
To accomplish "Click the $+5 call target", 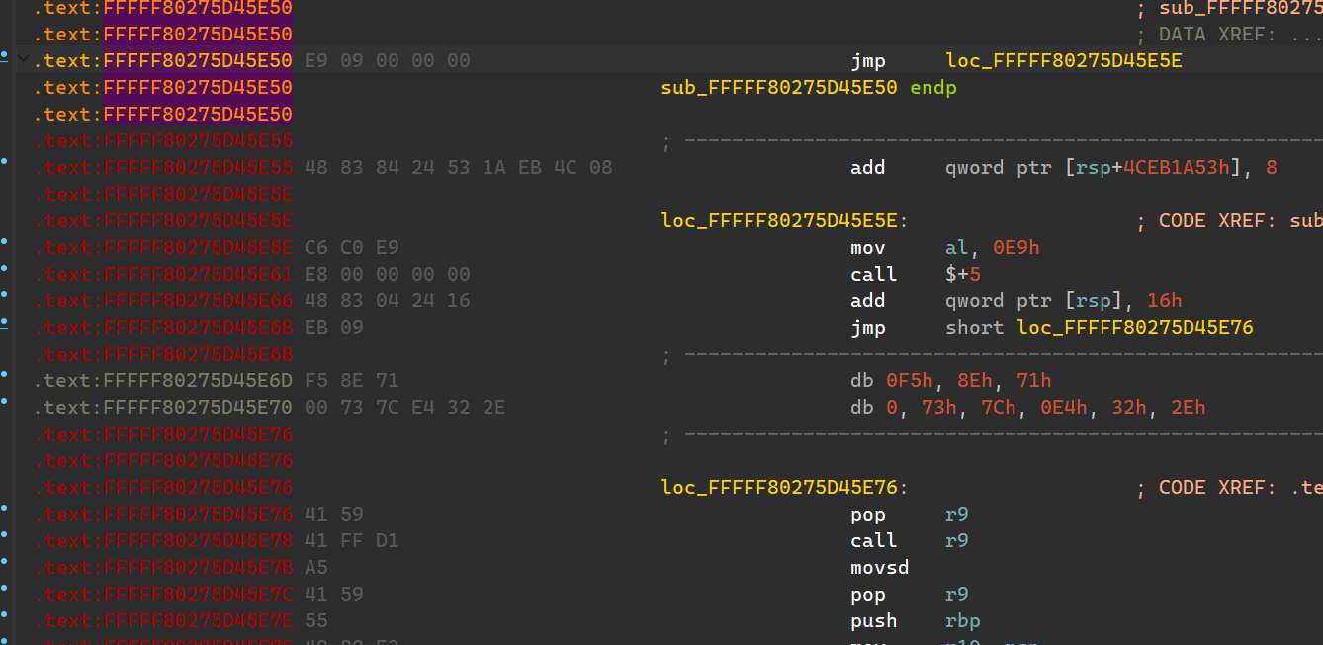I will click(x=963, y=275).
